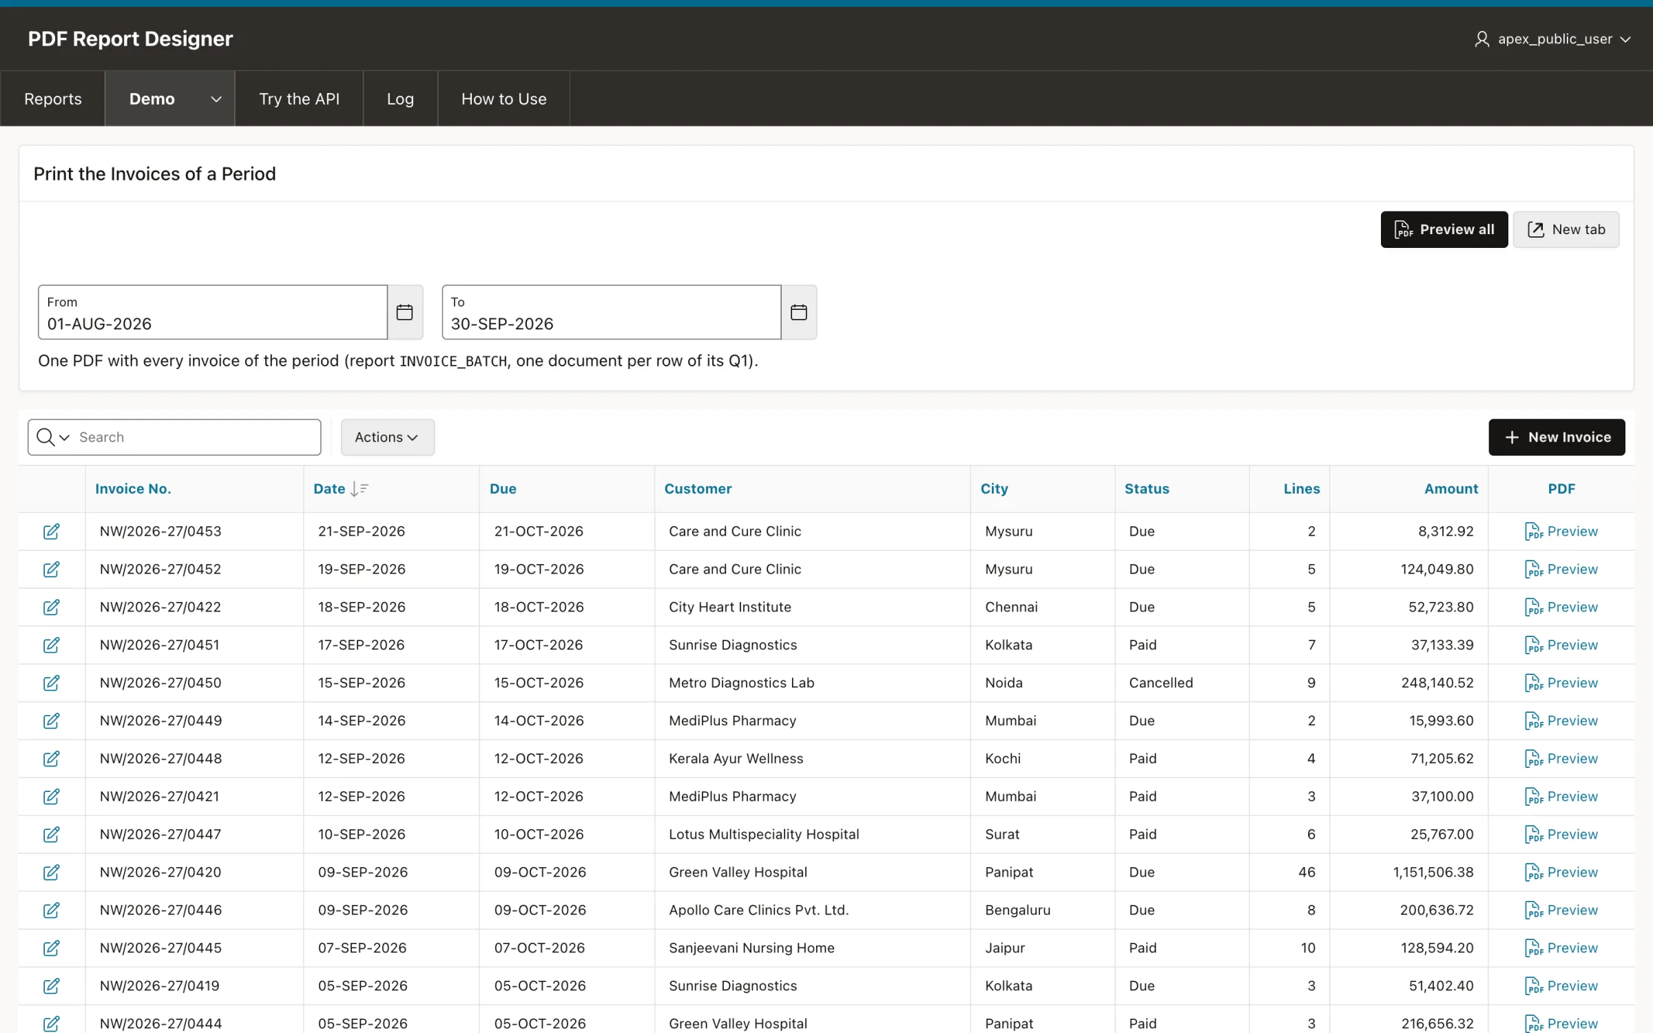Click the From date field 01-AUG-2026
1653x1033 pixels.
(x=213, y=312)
